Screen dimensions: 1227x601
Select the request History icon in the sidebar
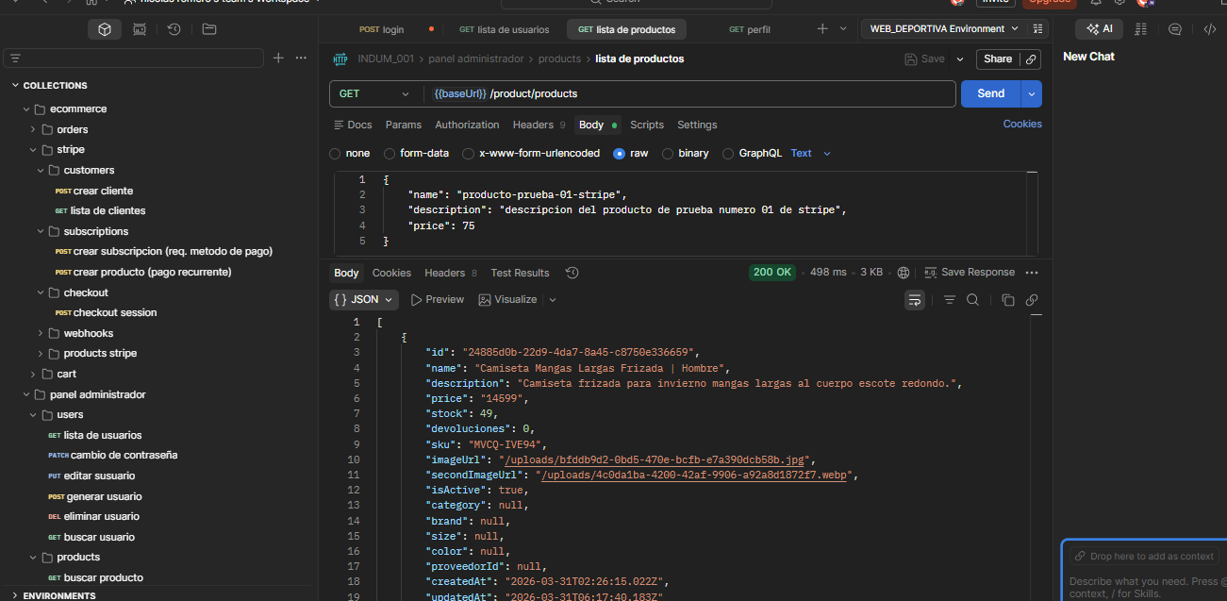coord(173,29)
